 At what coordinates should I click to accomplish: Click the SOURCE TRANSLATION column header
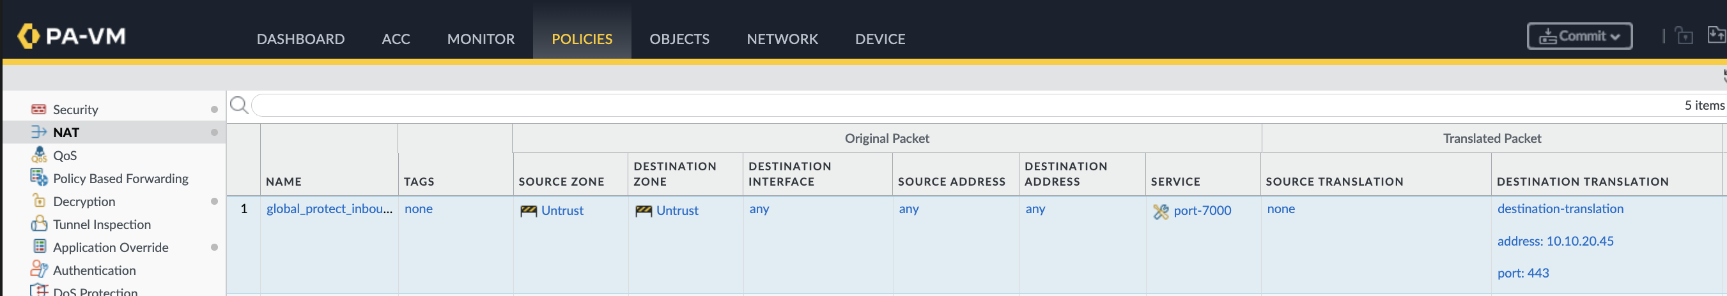point(1334,181)
